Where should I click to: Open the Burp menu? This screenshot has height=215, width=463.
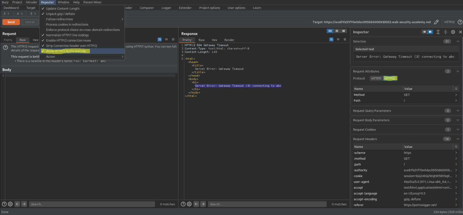coord(5,2)
